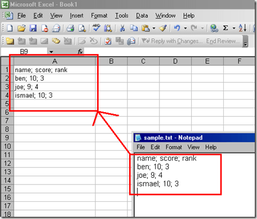This screenshot has width=257, height=219.
Task: Open the Excel Format menu
Action: pyautogui.click(x=99, y=16)
